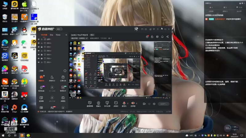Open notifications bell icon
246x138 pixels.
point(162,36)
